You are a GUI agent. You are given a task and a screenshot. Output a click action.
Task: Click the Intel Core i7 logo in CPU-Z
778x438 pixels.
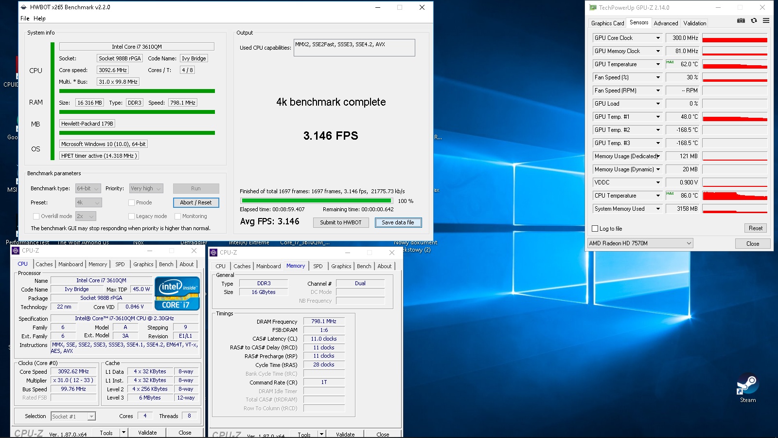(x=177, y=293)
